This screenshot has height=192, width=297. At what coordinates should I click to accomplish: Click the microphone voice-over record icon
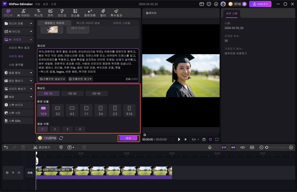tap(210, 147)
